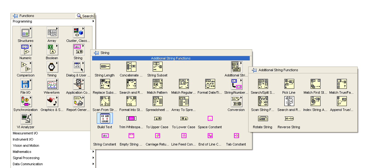Select the Reverse String function

pos(289,119)
